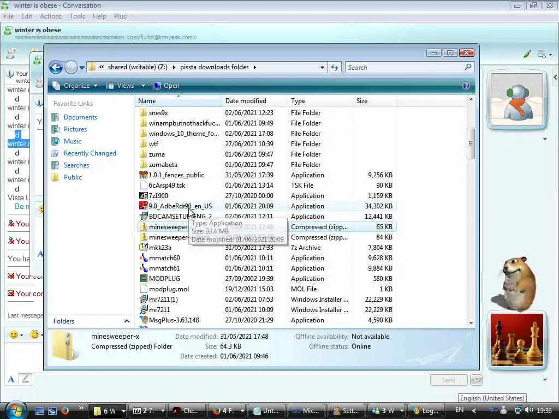Open Edit menu in Conversation window

27,16
